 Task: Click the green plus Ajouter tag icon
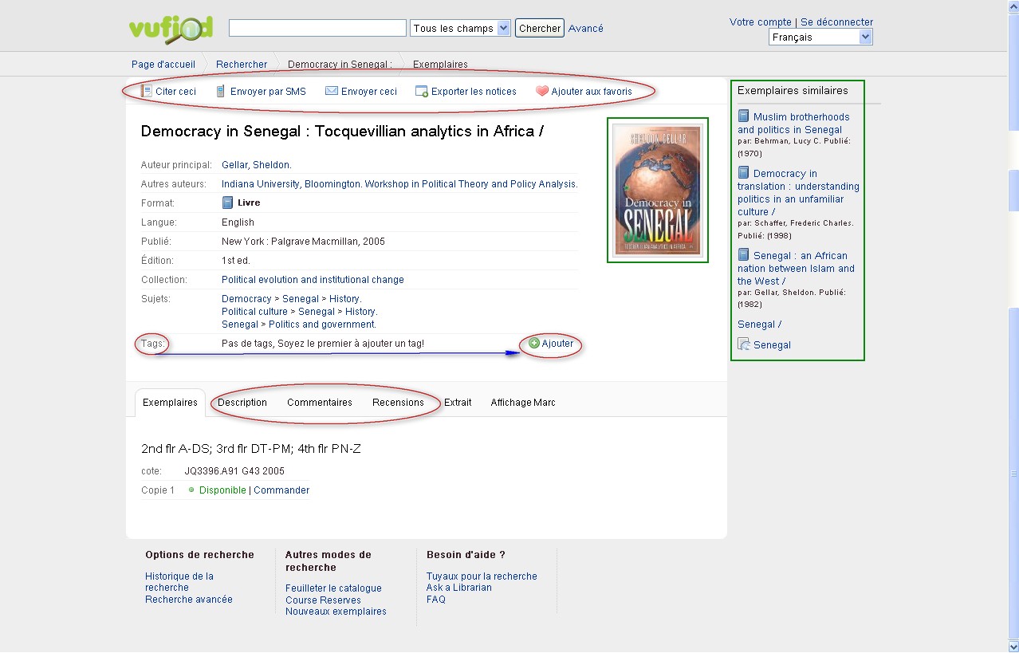point(534,344)
